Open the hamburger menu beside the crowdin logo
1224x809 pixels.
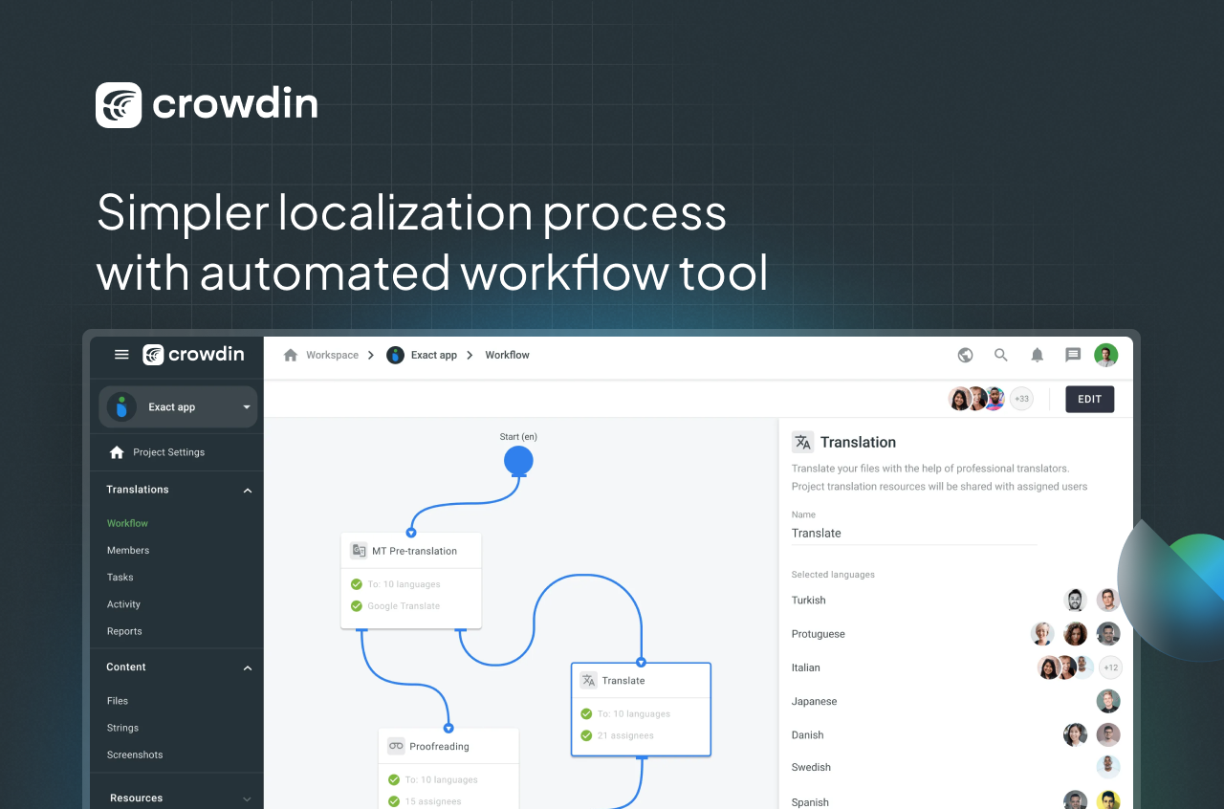coord(121,354)
